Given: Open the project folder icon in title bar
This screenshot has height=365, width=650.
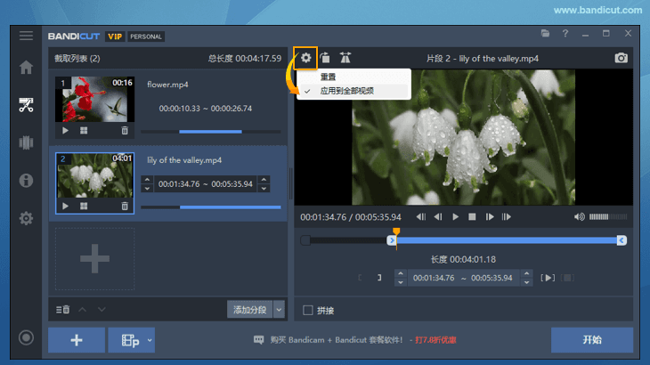Looking at the screenshot, I should point(545,34).
